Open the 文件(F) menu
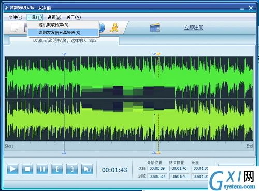The height and width of the screenshot is (191, 259). [x=16, y=17]
